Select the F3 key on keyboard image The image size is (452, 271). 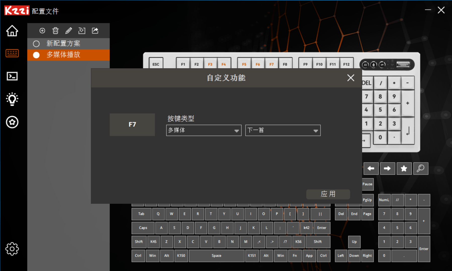[x=210, y=64]
